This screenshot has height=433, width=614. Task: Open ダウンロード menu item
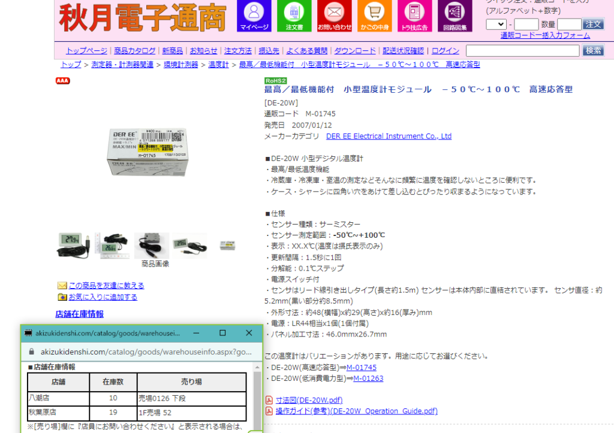(355, 51)
